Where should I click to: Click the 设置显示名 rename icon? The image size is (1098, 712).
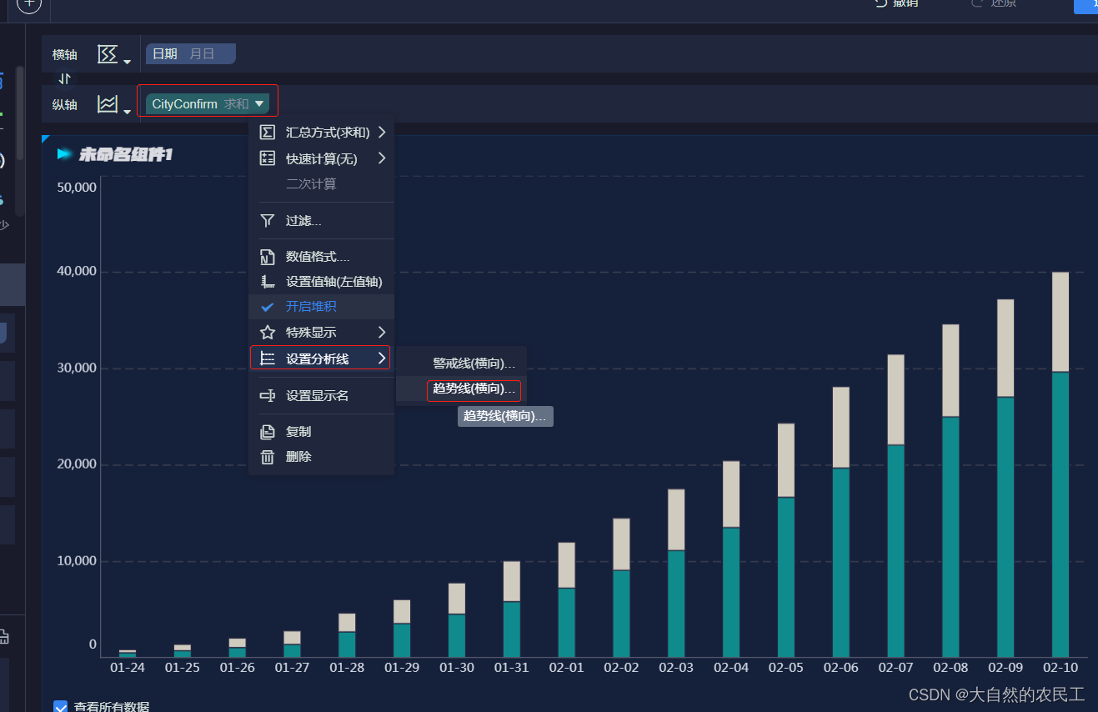(x=268, y=396)
